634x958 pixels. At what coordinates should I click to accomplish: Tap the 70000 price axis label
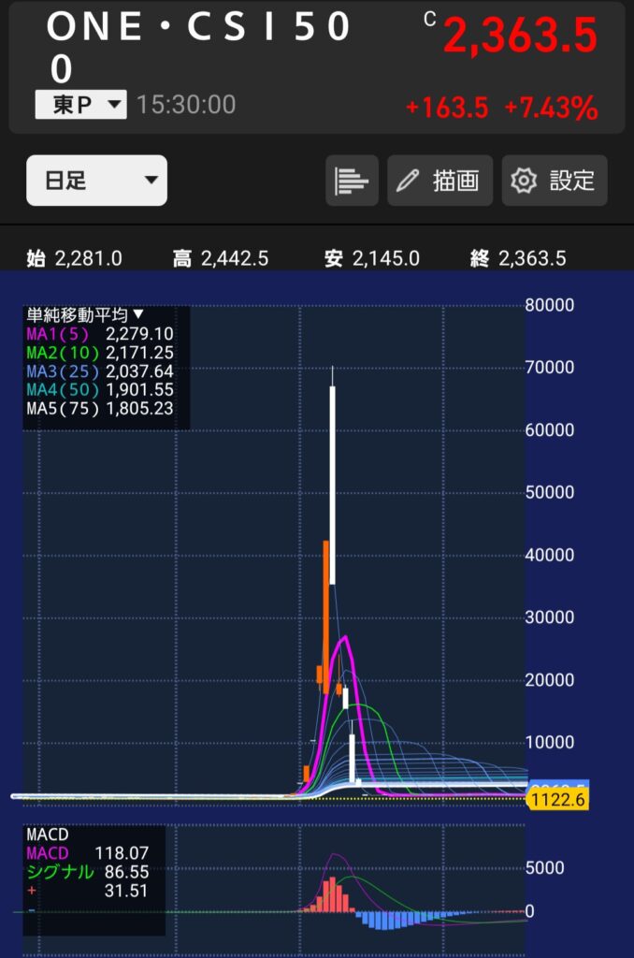549,368
